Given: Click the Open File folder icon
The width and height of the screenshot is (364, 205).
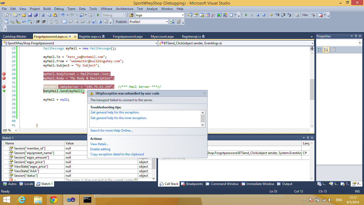Looking at the screenshot, I should 24,15.
